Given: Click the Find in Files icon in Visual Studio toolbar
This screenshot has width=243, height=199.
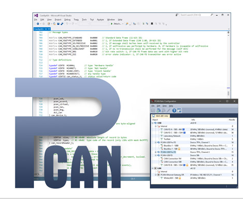Looking at the screenshot, I should (127, 24).
